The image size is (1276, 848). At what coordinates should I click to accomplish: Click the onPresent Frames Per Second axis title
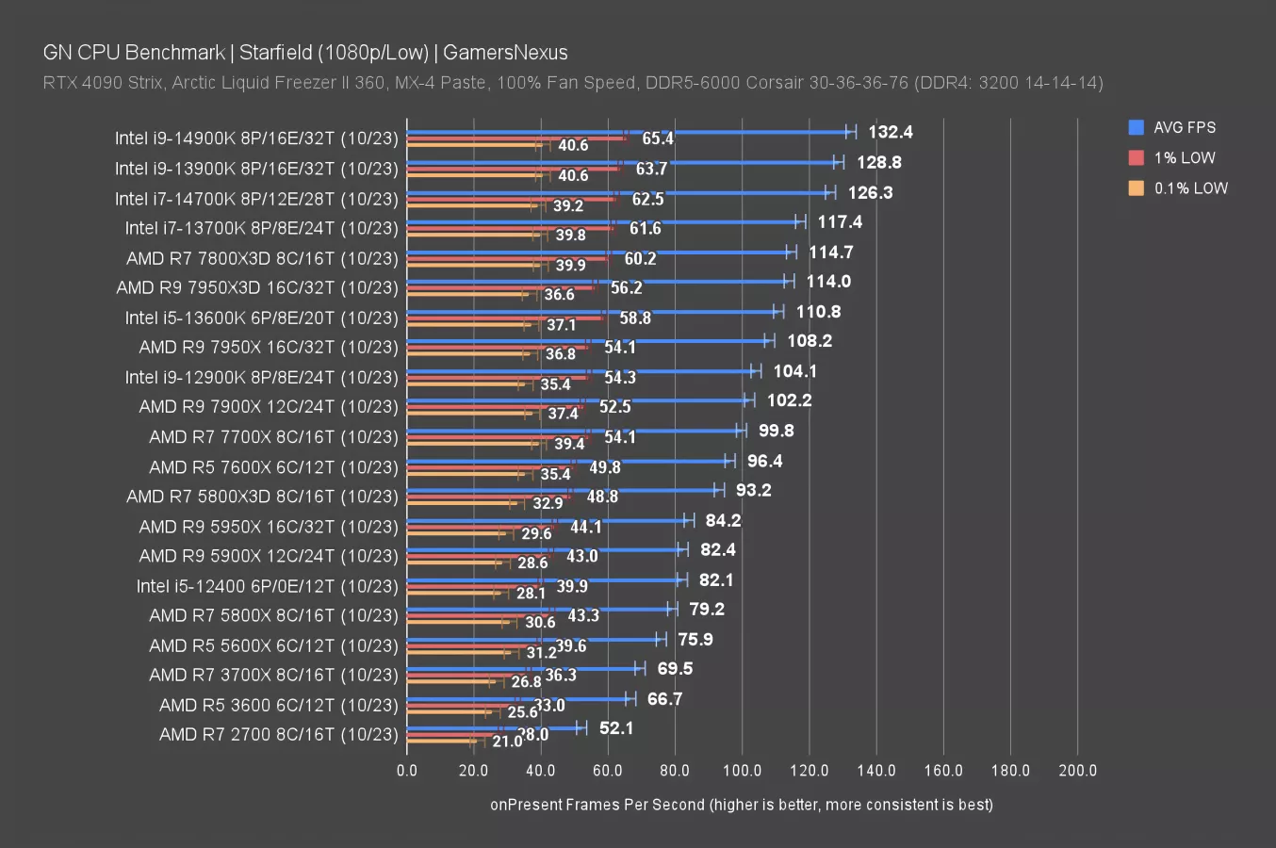coord(741,805)
